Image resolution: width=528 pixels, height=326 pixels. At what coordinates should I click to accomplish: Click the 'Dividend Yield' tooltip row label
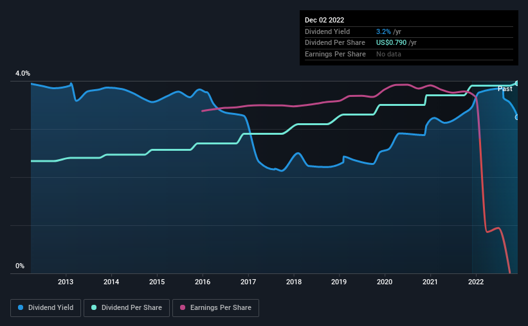pos(327,31)
